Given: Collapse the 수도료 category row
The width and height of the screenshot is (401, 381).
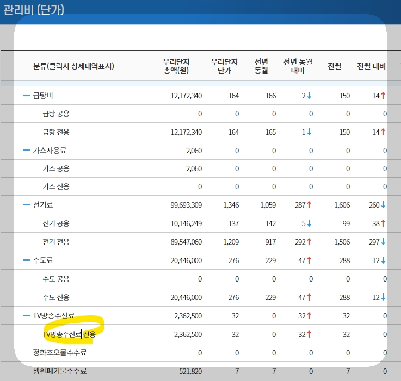Looking at the screenshot, I should (x=26, y=260).
